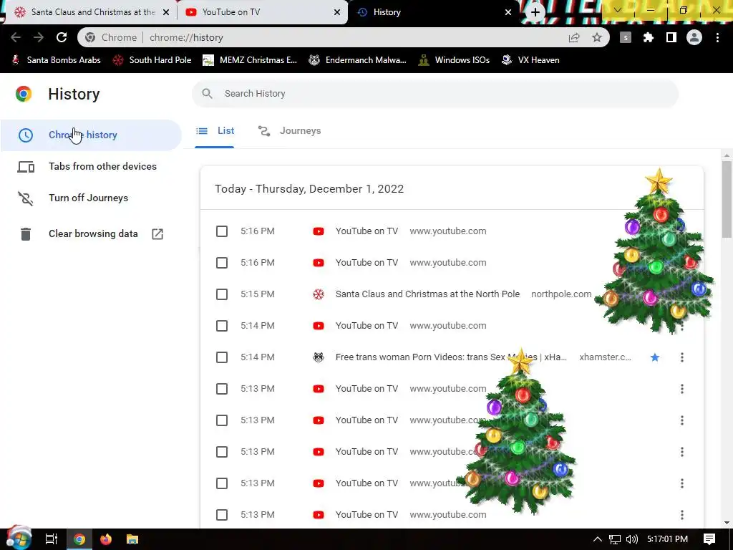Bookmark this page with the star icon
This screenshot has height=550, width=733.
[x=597, y=37]
